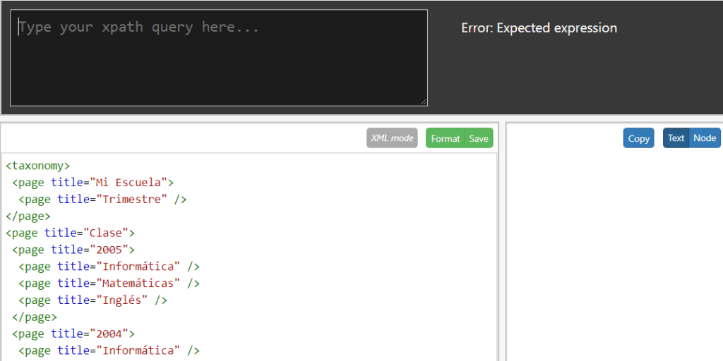Image resolution: width=723 pixels, height=361 pixels.
Task: Place cursor on the opening taxonomy tag
Action: (x=37, y=166)
